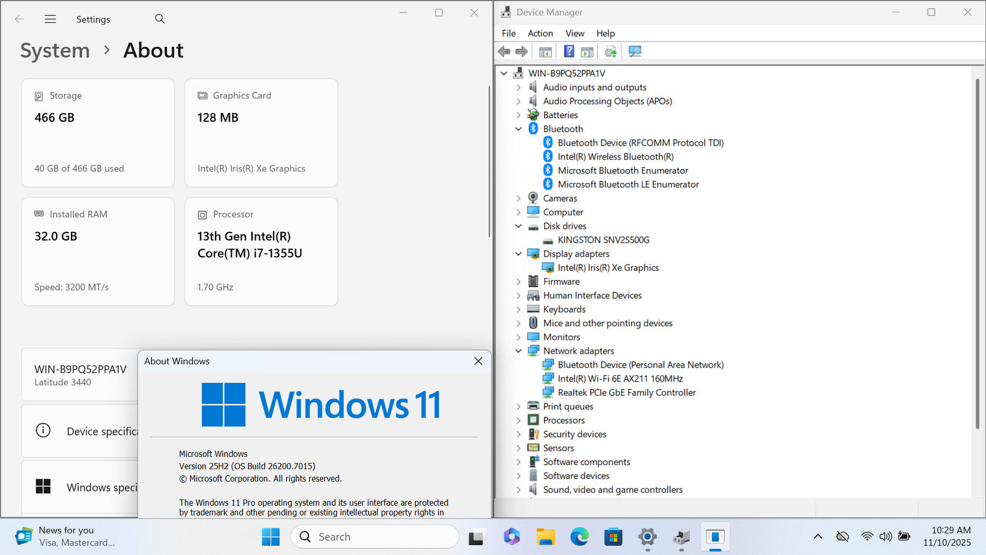Viewport: 986px width, 555px height.
Task: Open Microsoft Edge from the taskbar
Action: (x=579, y=537)
